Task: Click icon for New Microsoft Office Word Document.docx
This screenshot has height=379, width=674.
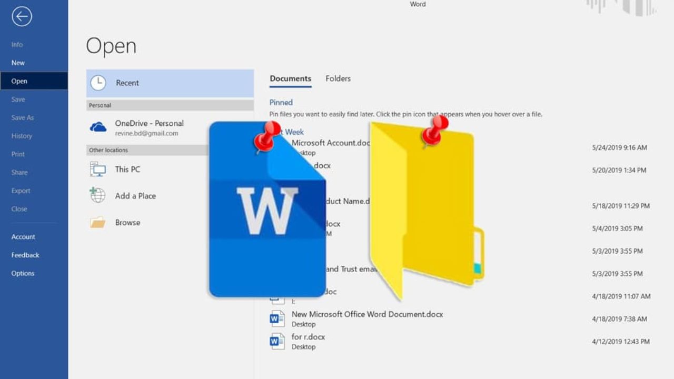Action: point(277,319)
